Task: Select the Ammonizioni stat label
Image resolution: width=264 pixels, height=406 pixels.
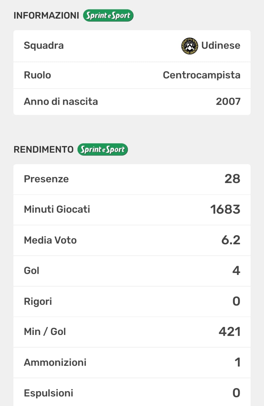Action: [55, 362]
